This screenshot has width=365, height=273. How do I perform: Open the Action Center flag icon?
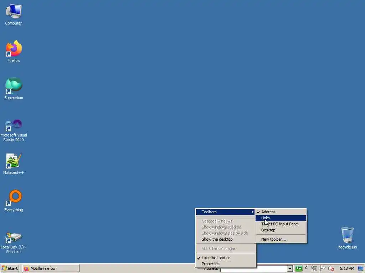coord(322,269)
